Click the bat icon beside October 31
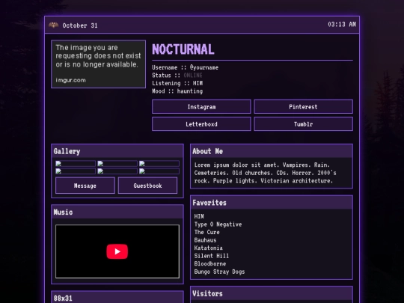The image size is (404, 303). click(54, 25)
